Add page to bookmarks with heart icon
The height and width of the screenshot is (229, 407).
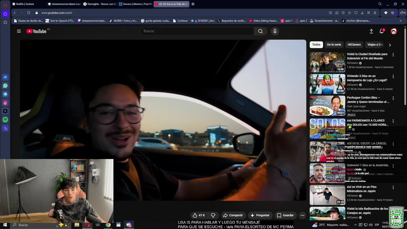coord(356,13)
